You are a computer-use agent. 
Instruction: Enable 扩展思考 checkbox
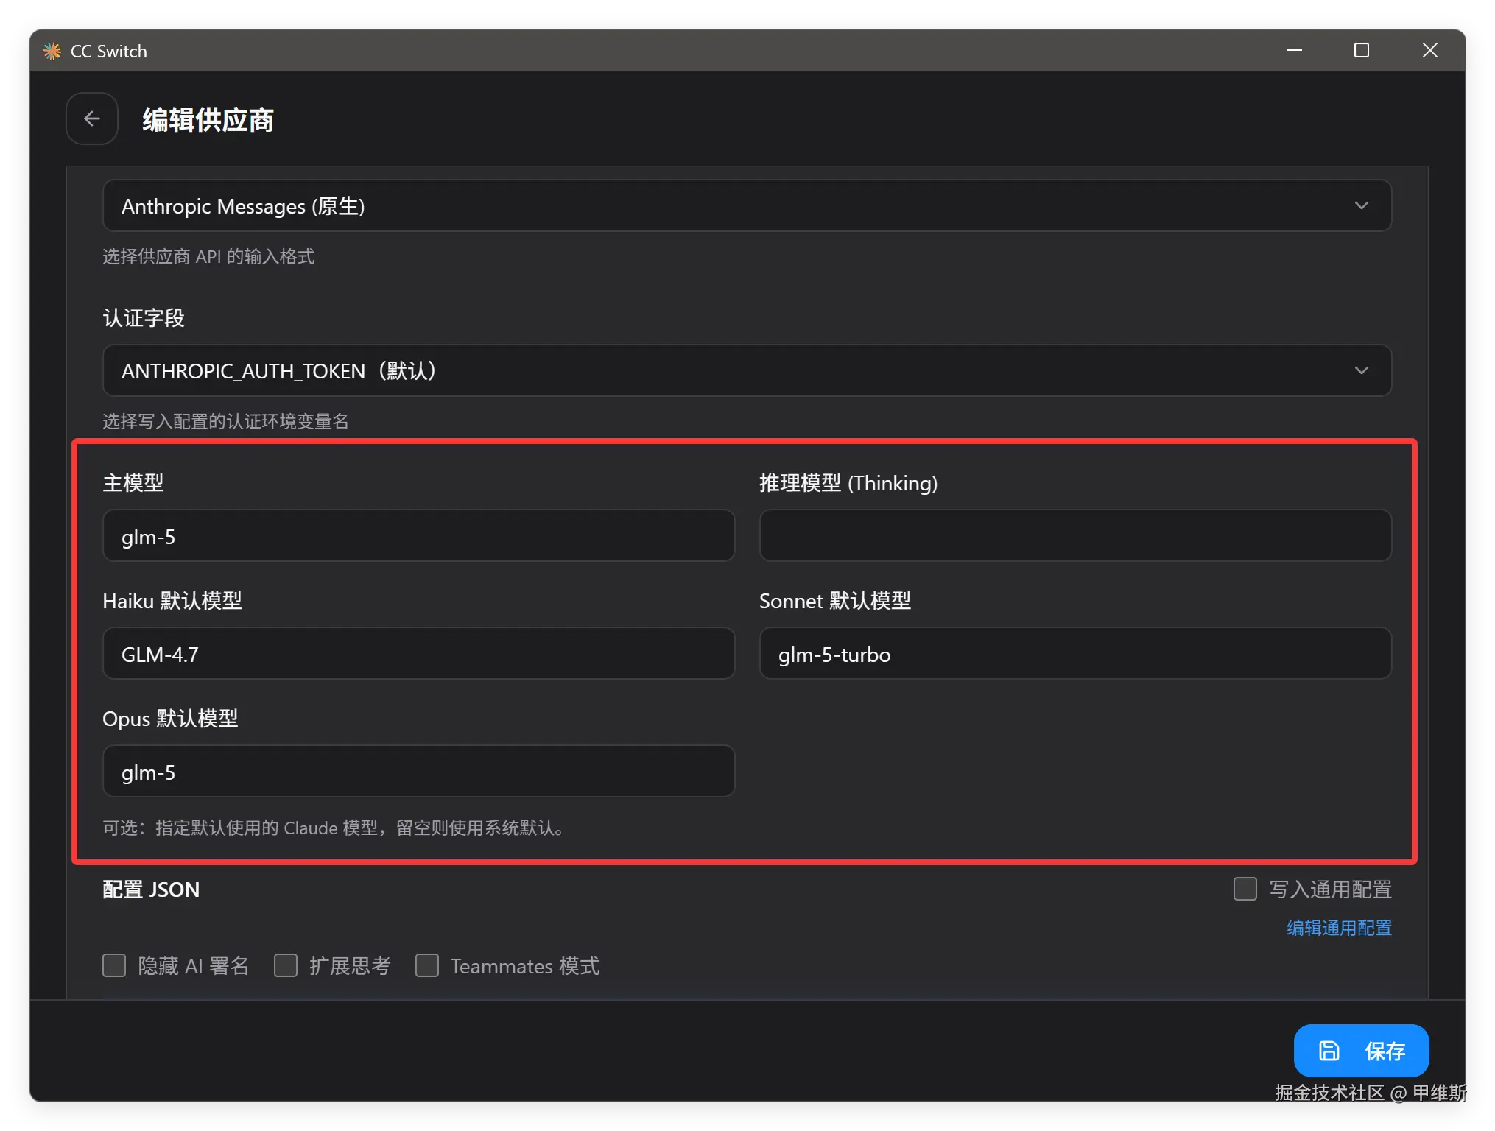tap(286, 965)
